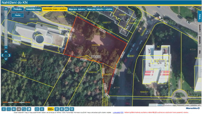This screenshot has width=202, height=114.
Task: Switch to Katastrální mapa layer
Action: (33, 9)
